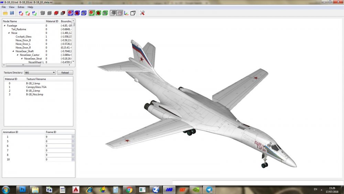
Task: Open Photoshop from the taskbar
Action: click(x=22, y=190)
